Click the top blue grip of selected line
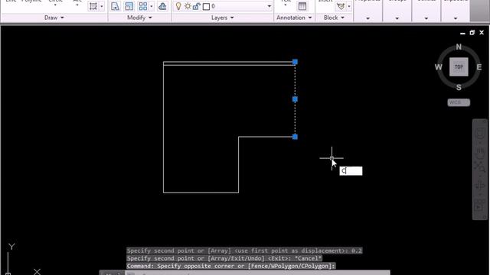Viewport: 490px width, 275px height. [x=295, y=62]
